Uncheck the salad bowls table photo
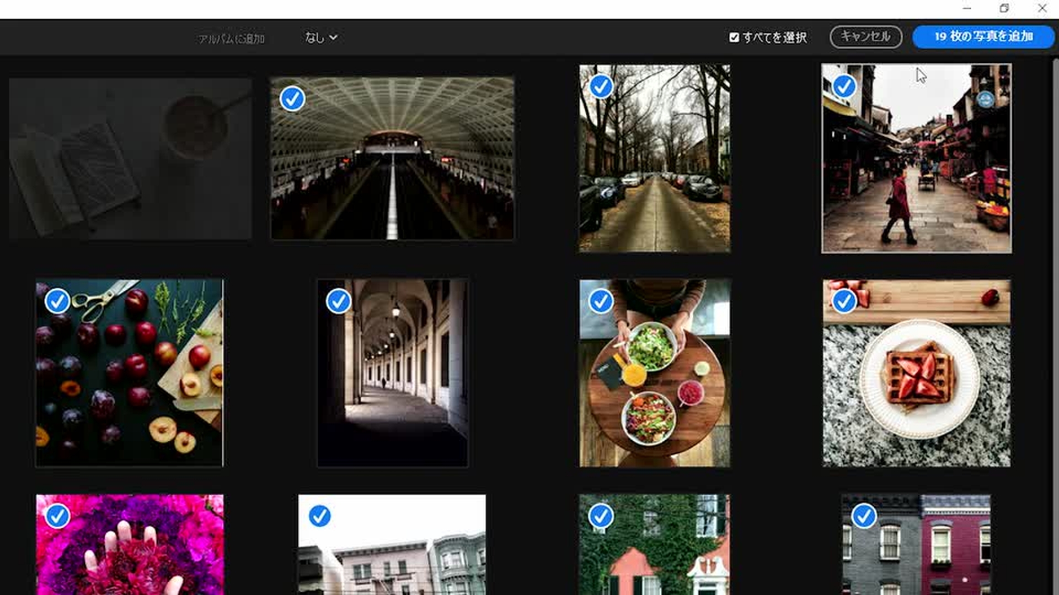 click(601, 301)
